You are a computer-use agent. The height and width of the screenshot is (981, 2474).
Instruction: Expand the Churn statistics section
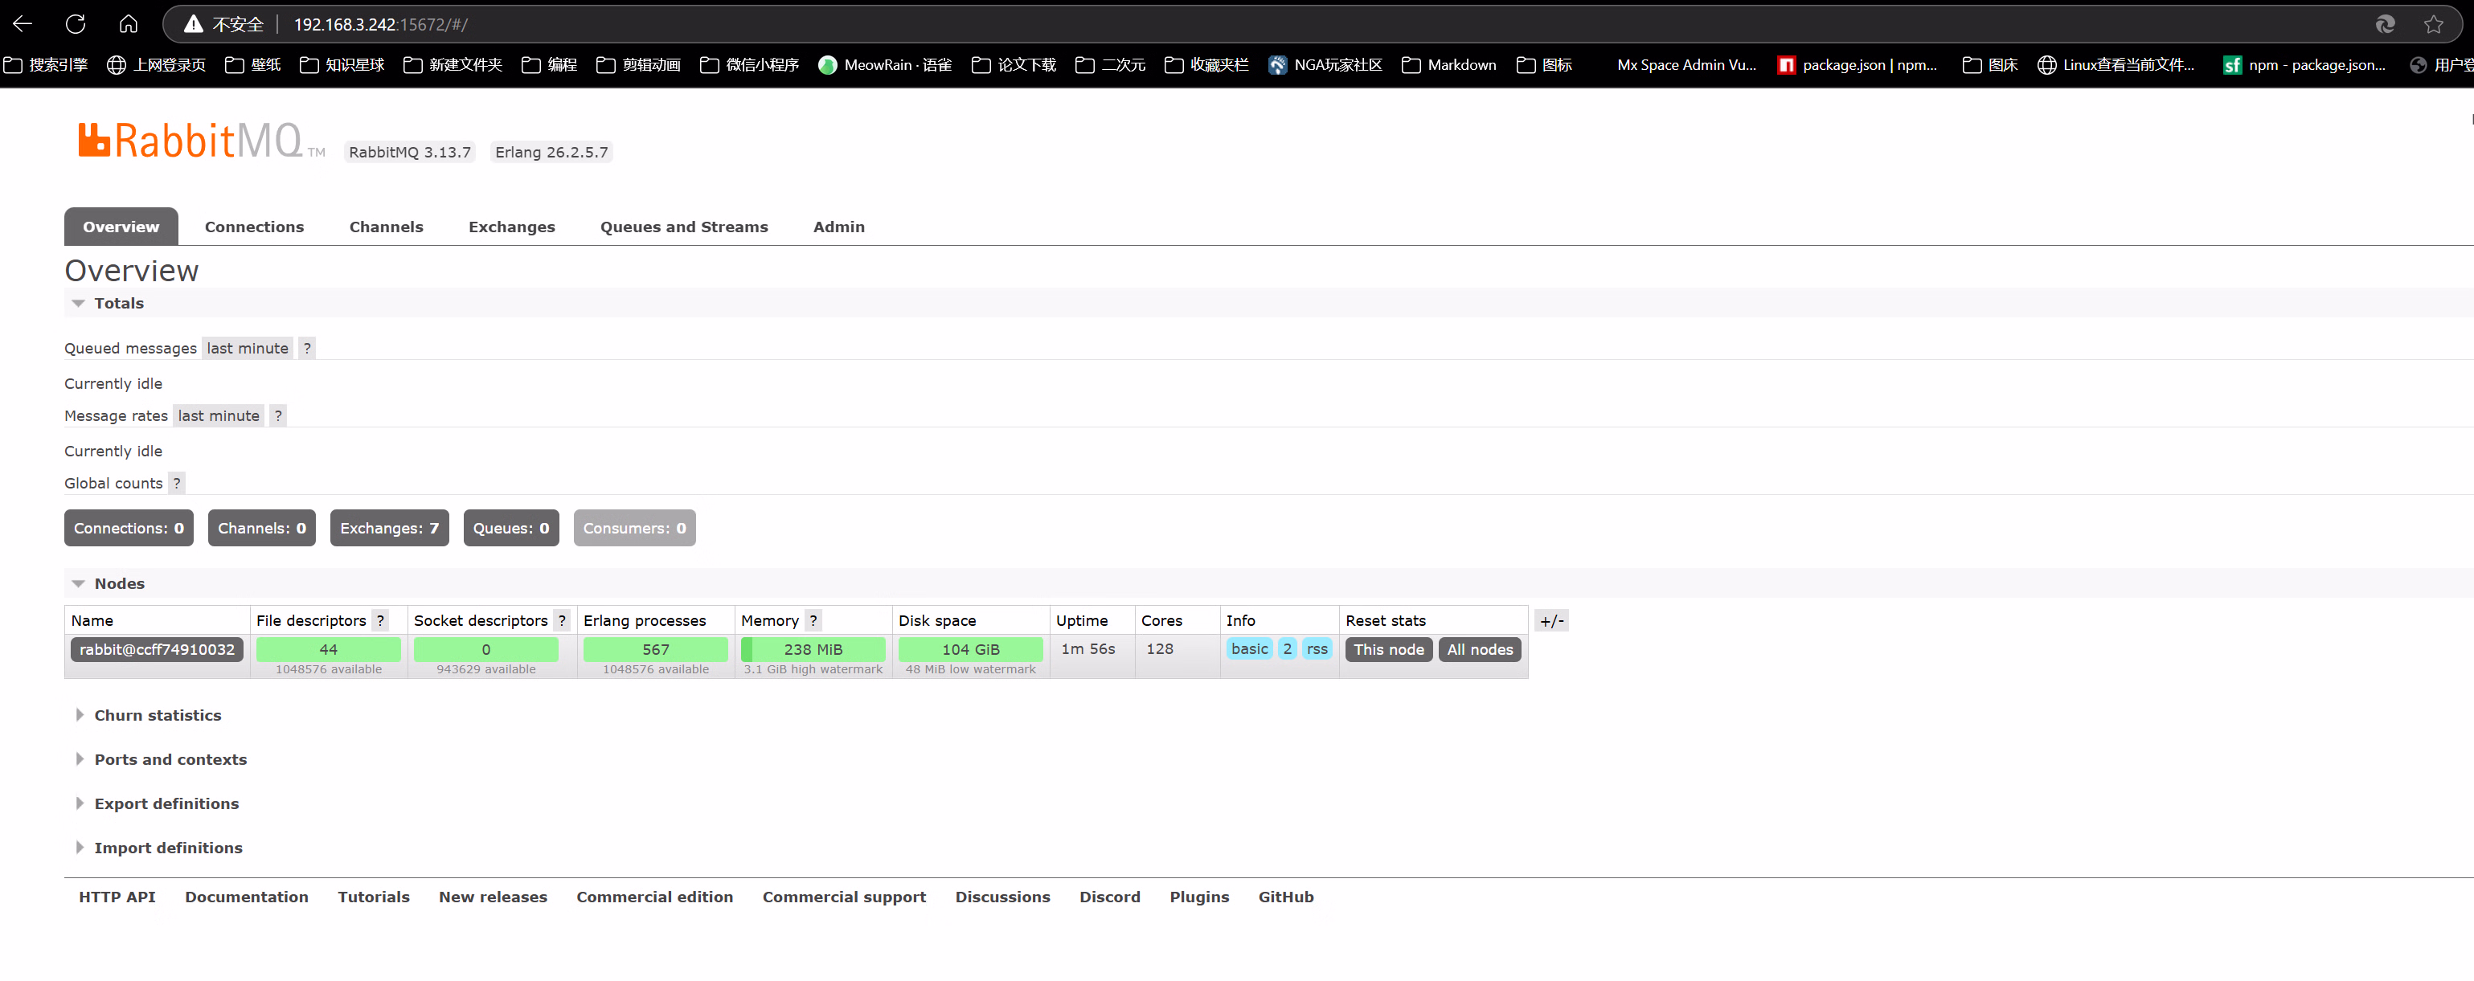click(x=158, y=715)
